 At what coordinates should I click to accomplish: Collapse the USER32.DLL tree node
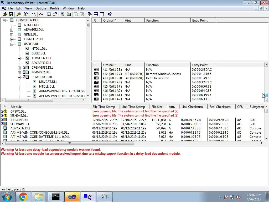pyautogui.click(x=12, y=44)
